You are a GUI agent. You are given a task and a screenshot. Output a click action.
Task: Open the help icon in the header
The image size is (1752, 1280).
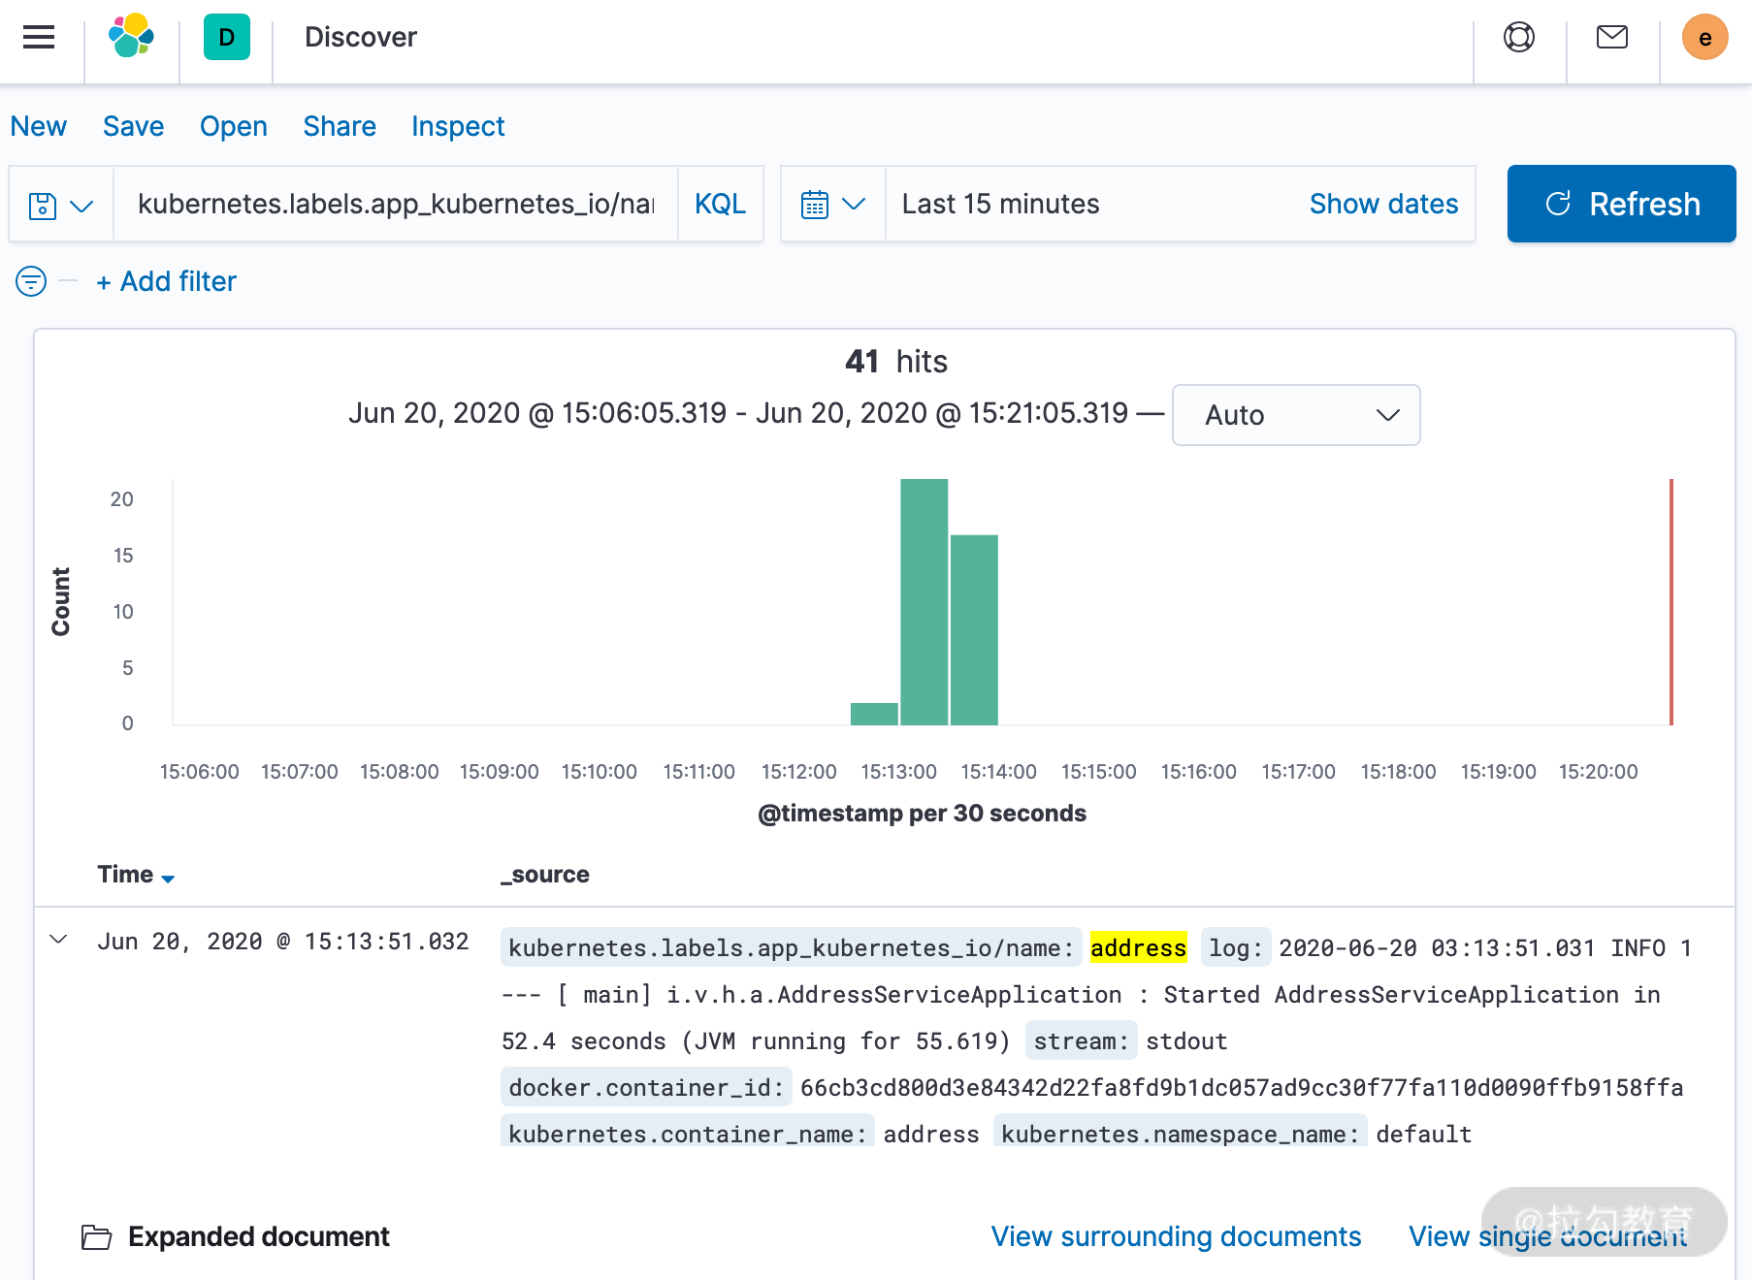pyautogui.click(x=1518, y=37)
